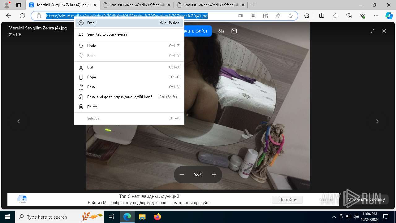Go to previous image with left arrow
The image size is (396, 223).
point(19,121)
